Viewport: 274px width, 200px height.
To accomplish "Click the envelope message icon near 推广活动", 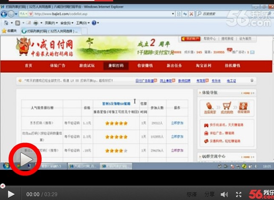I will point(252,52).
